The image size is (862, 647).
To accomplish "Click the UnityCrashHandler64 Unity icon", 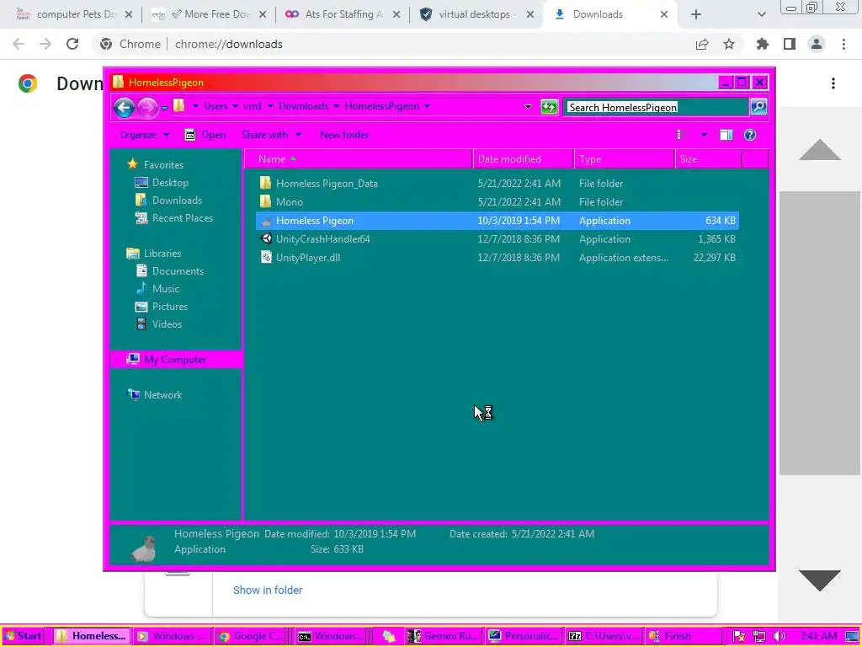I will [266, 238].
